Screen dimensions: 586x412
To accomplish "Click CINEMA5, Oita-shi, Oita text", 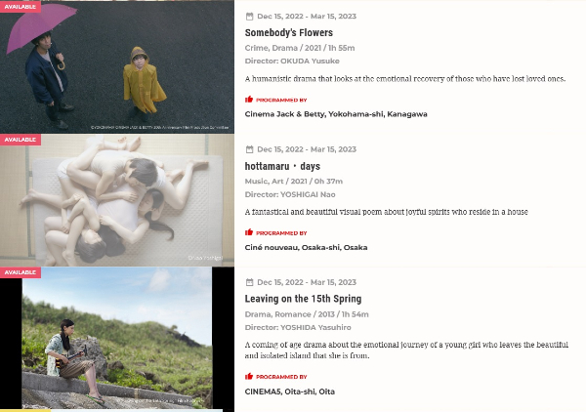I will pyautogui.click(x=290, y=391).
